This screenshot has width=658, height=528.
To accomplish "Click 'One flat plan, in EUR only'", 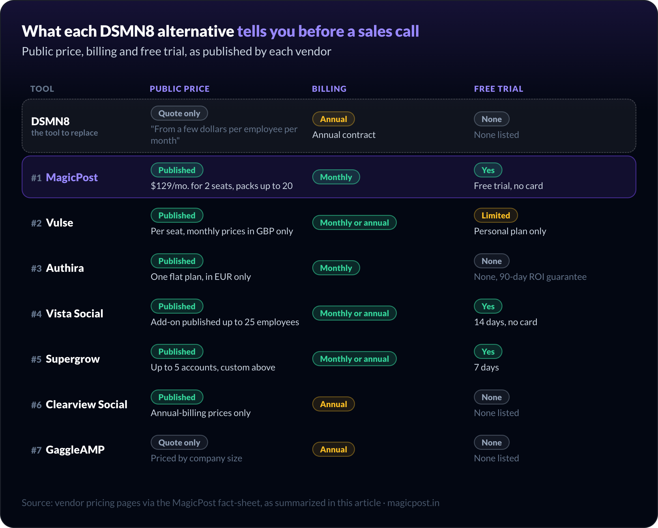I will (x=201, y=276).
